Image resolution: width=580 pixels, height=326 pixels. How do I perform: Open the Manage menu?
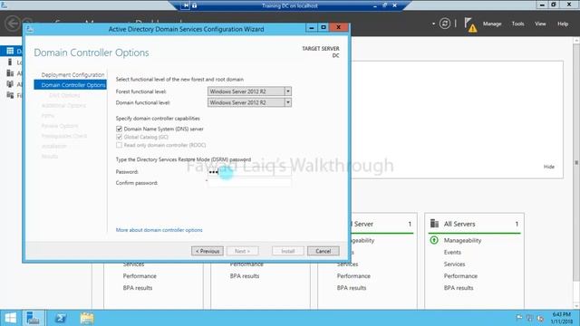click(492, 24)
